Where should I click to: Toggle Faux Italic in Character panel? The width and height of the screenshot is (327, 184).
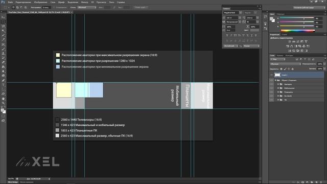coord(231,35)
